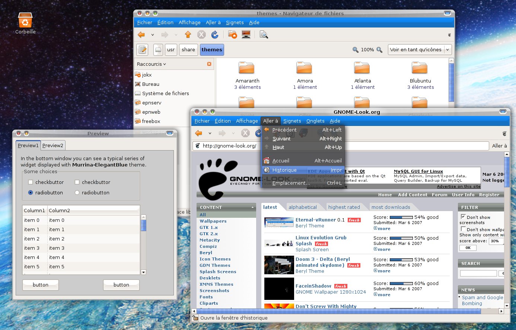The image size is (516, 330).
Task: Choose Accueil from Aller à menu
Action: 303,161
